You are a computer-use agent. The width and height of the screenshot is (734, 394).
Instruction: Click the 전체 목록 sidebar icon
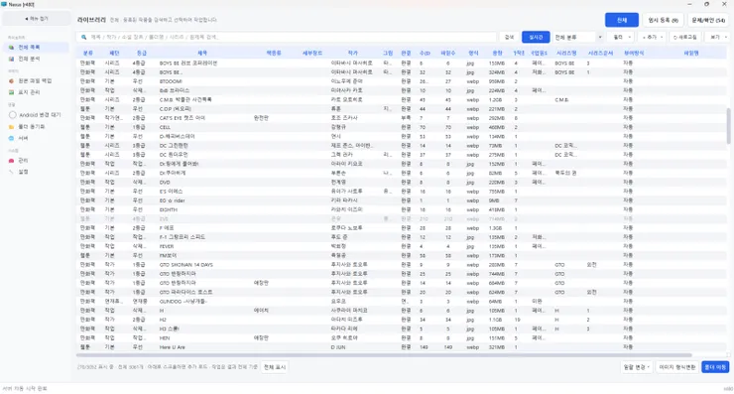click(x=11, y=48)
